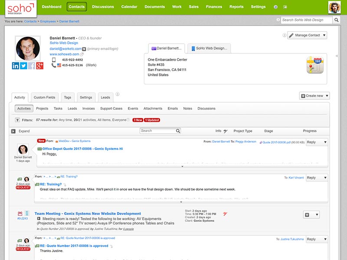Toggle Expand all activities arrow

pos(13,131)
